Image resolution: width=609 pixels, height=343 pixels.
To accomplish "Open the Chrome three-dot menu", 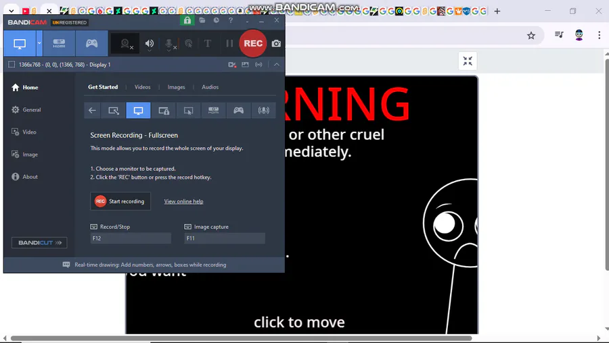I will pos(600,35).
